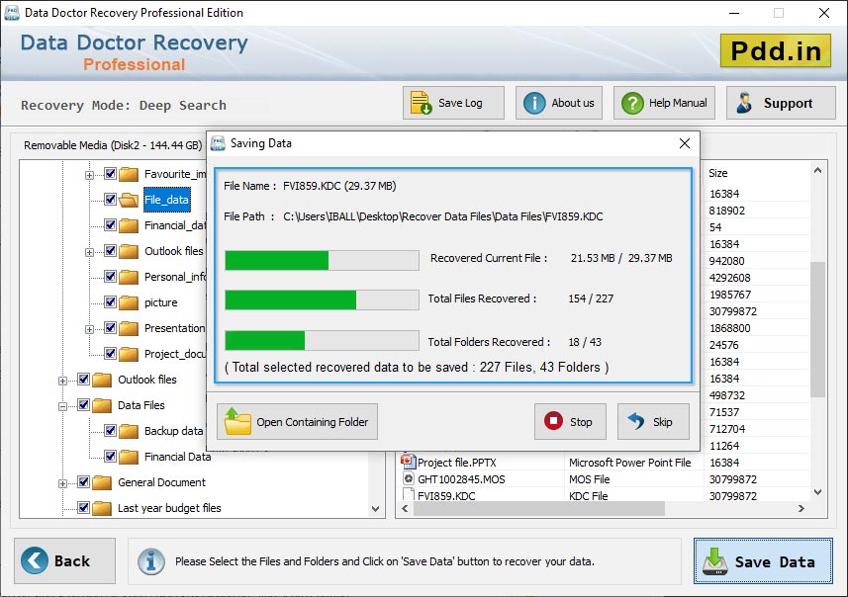Viewport: 848px width, 597px height.
Task: Click the Save Log button
Action: (x=453, y=103)
